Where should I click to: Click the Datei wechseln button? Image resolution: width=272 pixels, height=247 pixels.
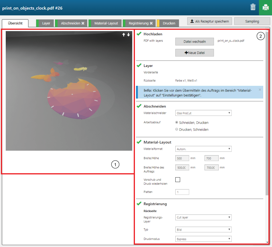click(x=194, y=42)
